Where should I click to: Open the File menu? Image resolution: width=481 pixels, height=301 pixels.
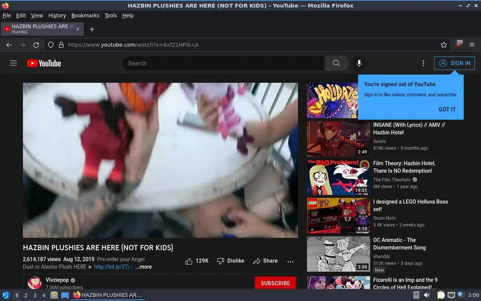(7, 15)
